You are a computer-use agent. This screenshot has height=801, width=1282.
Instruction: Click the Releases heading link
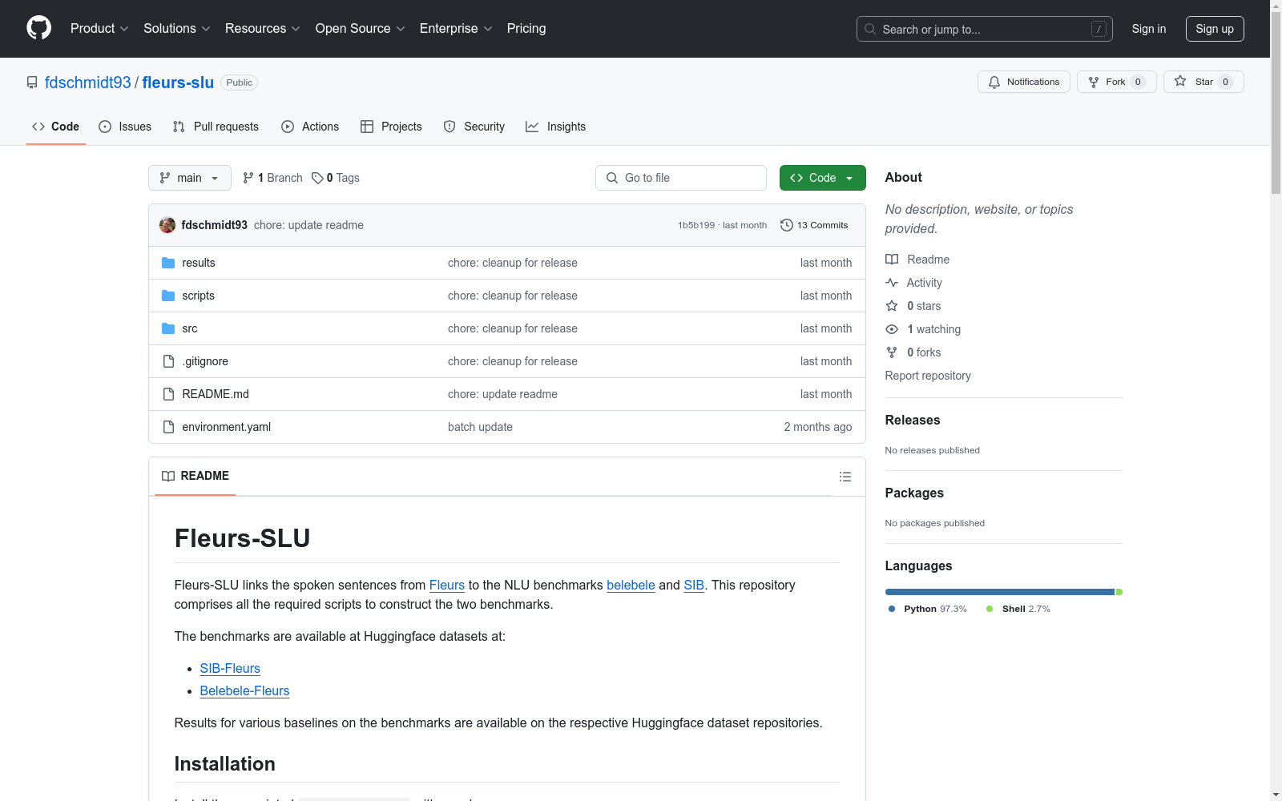point(913,420)
